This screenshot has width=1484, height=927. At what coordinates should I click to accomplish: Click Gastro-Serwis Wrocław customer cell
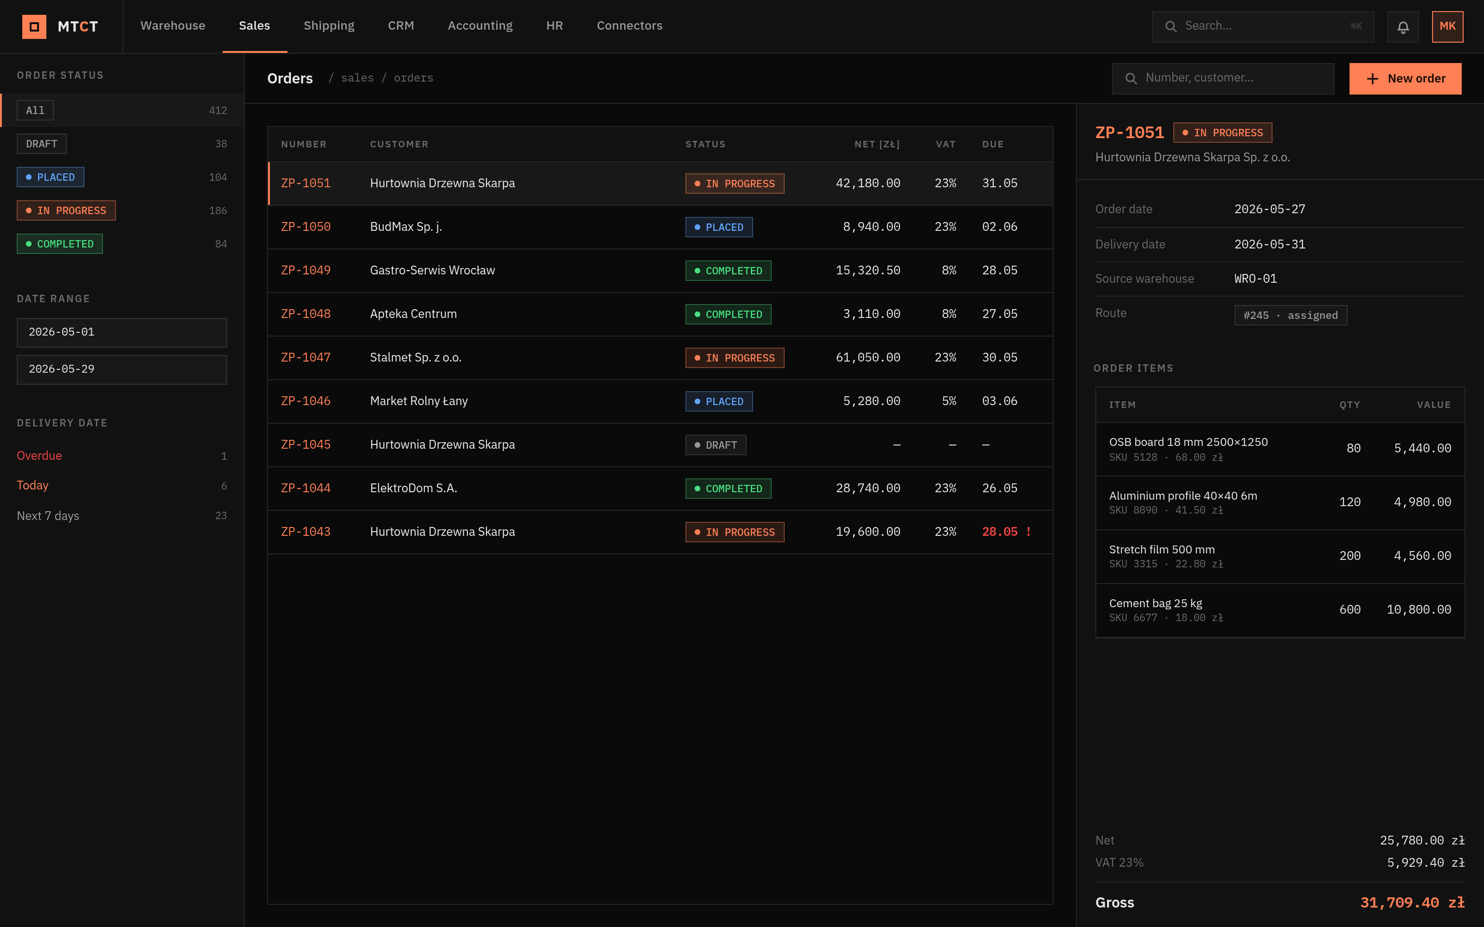point(432,270)
